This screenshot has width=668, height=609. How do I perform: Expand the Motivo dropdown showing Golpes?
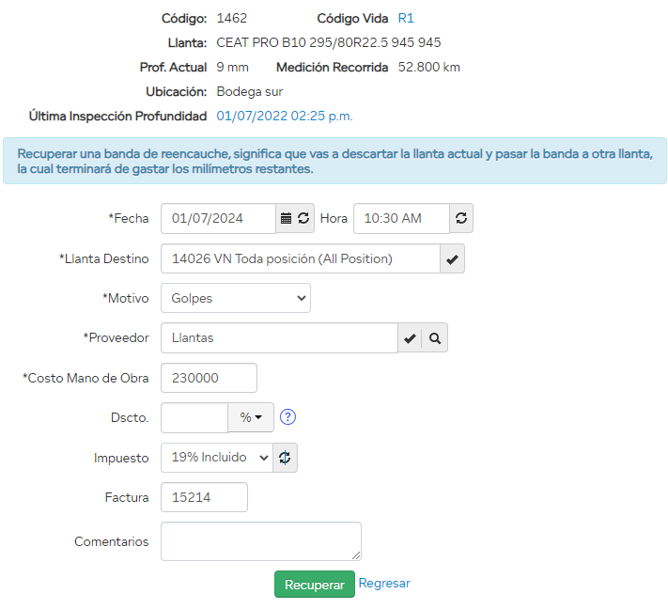tap(235, 298)
